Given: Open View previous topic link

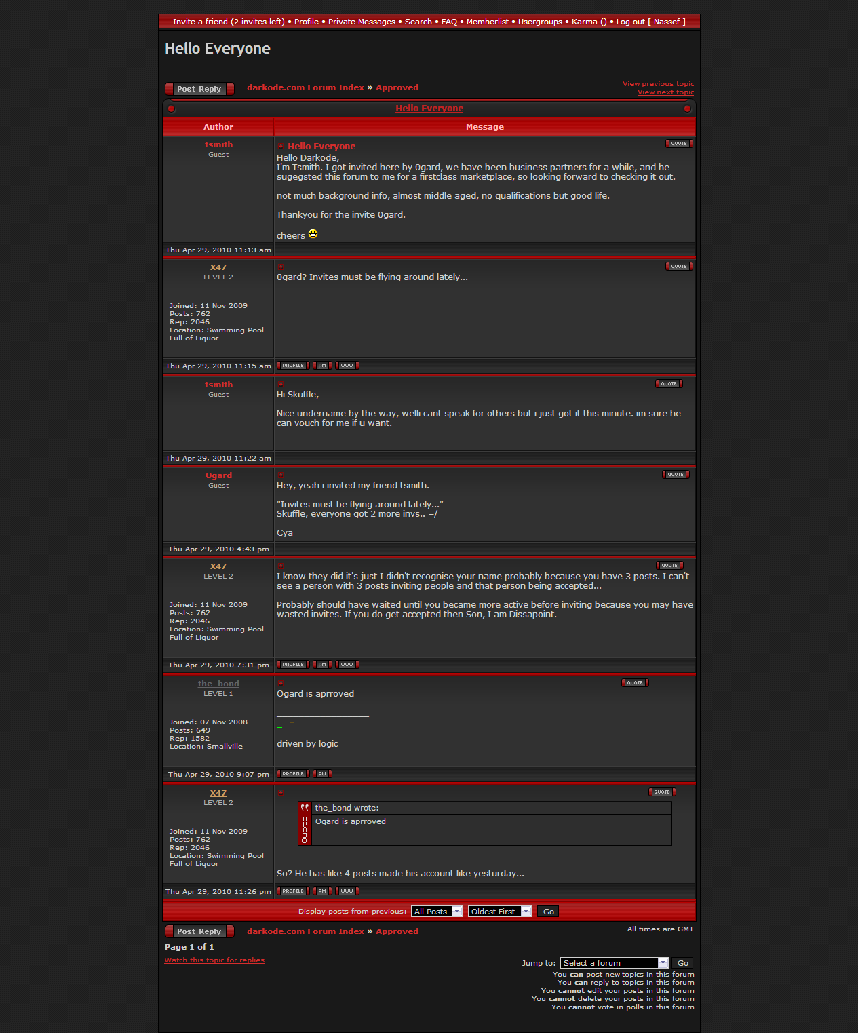Looking at the screenshot, I should tap(658, 84).
